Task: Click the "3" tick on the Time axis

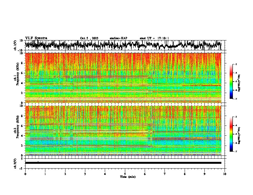Action: pyautogui.click(x=85, y=174)
